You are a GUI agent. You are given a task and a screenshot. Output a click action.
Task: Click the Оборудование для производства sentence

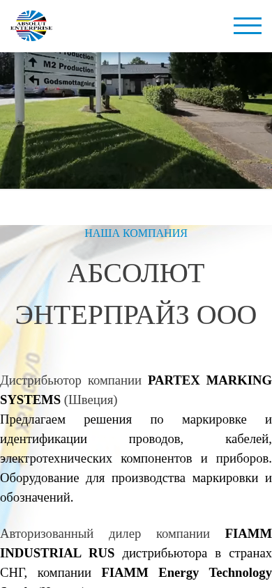coord(136,488)
